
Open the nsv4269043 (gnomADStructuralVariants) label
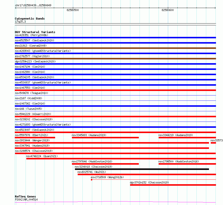tap(43, 51)
